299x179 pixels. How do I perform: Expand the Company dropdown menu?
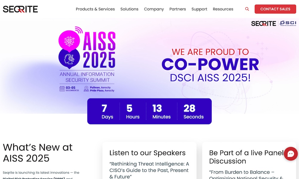154,9
